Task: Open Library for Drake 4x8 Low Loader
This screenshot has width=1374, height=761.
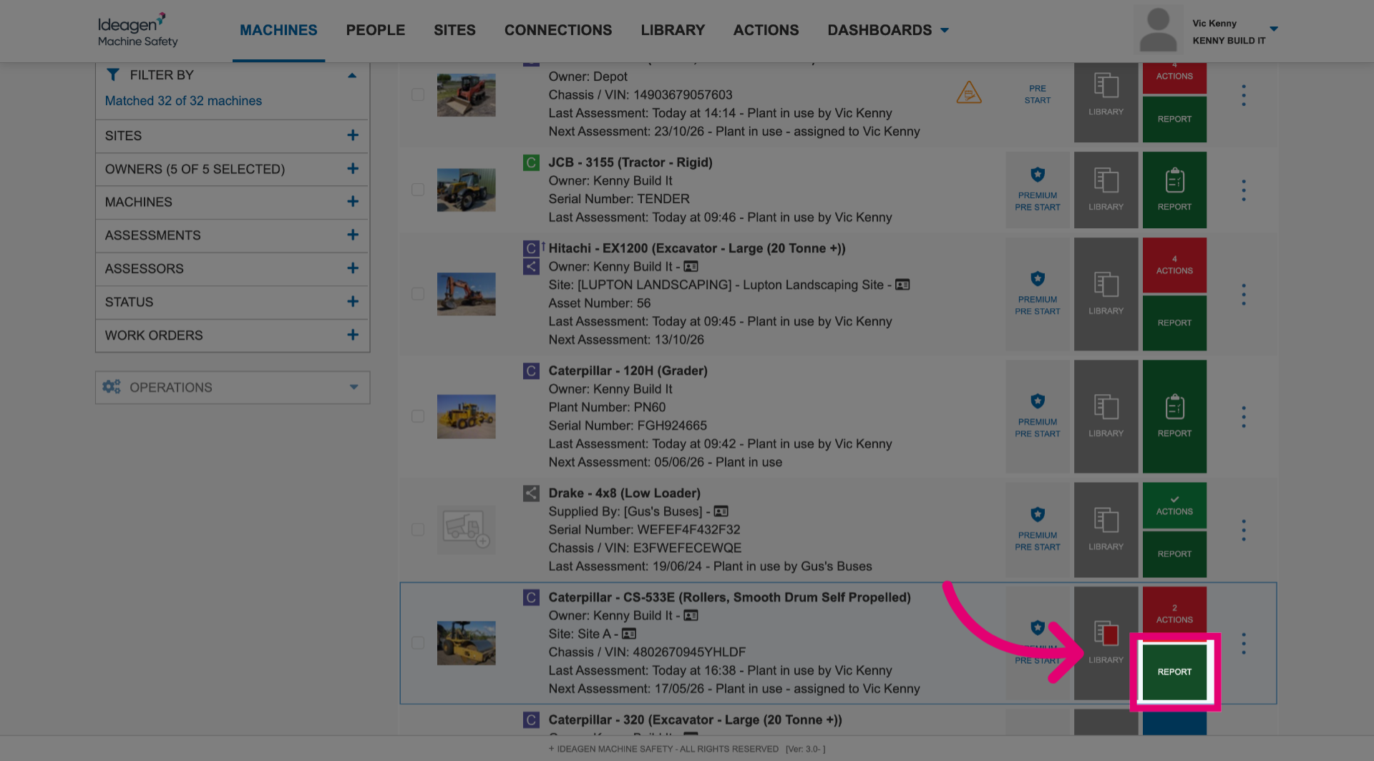Action: pyautogui.click(x=1106, y=530)
